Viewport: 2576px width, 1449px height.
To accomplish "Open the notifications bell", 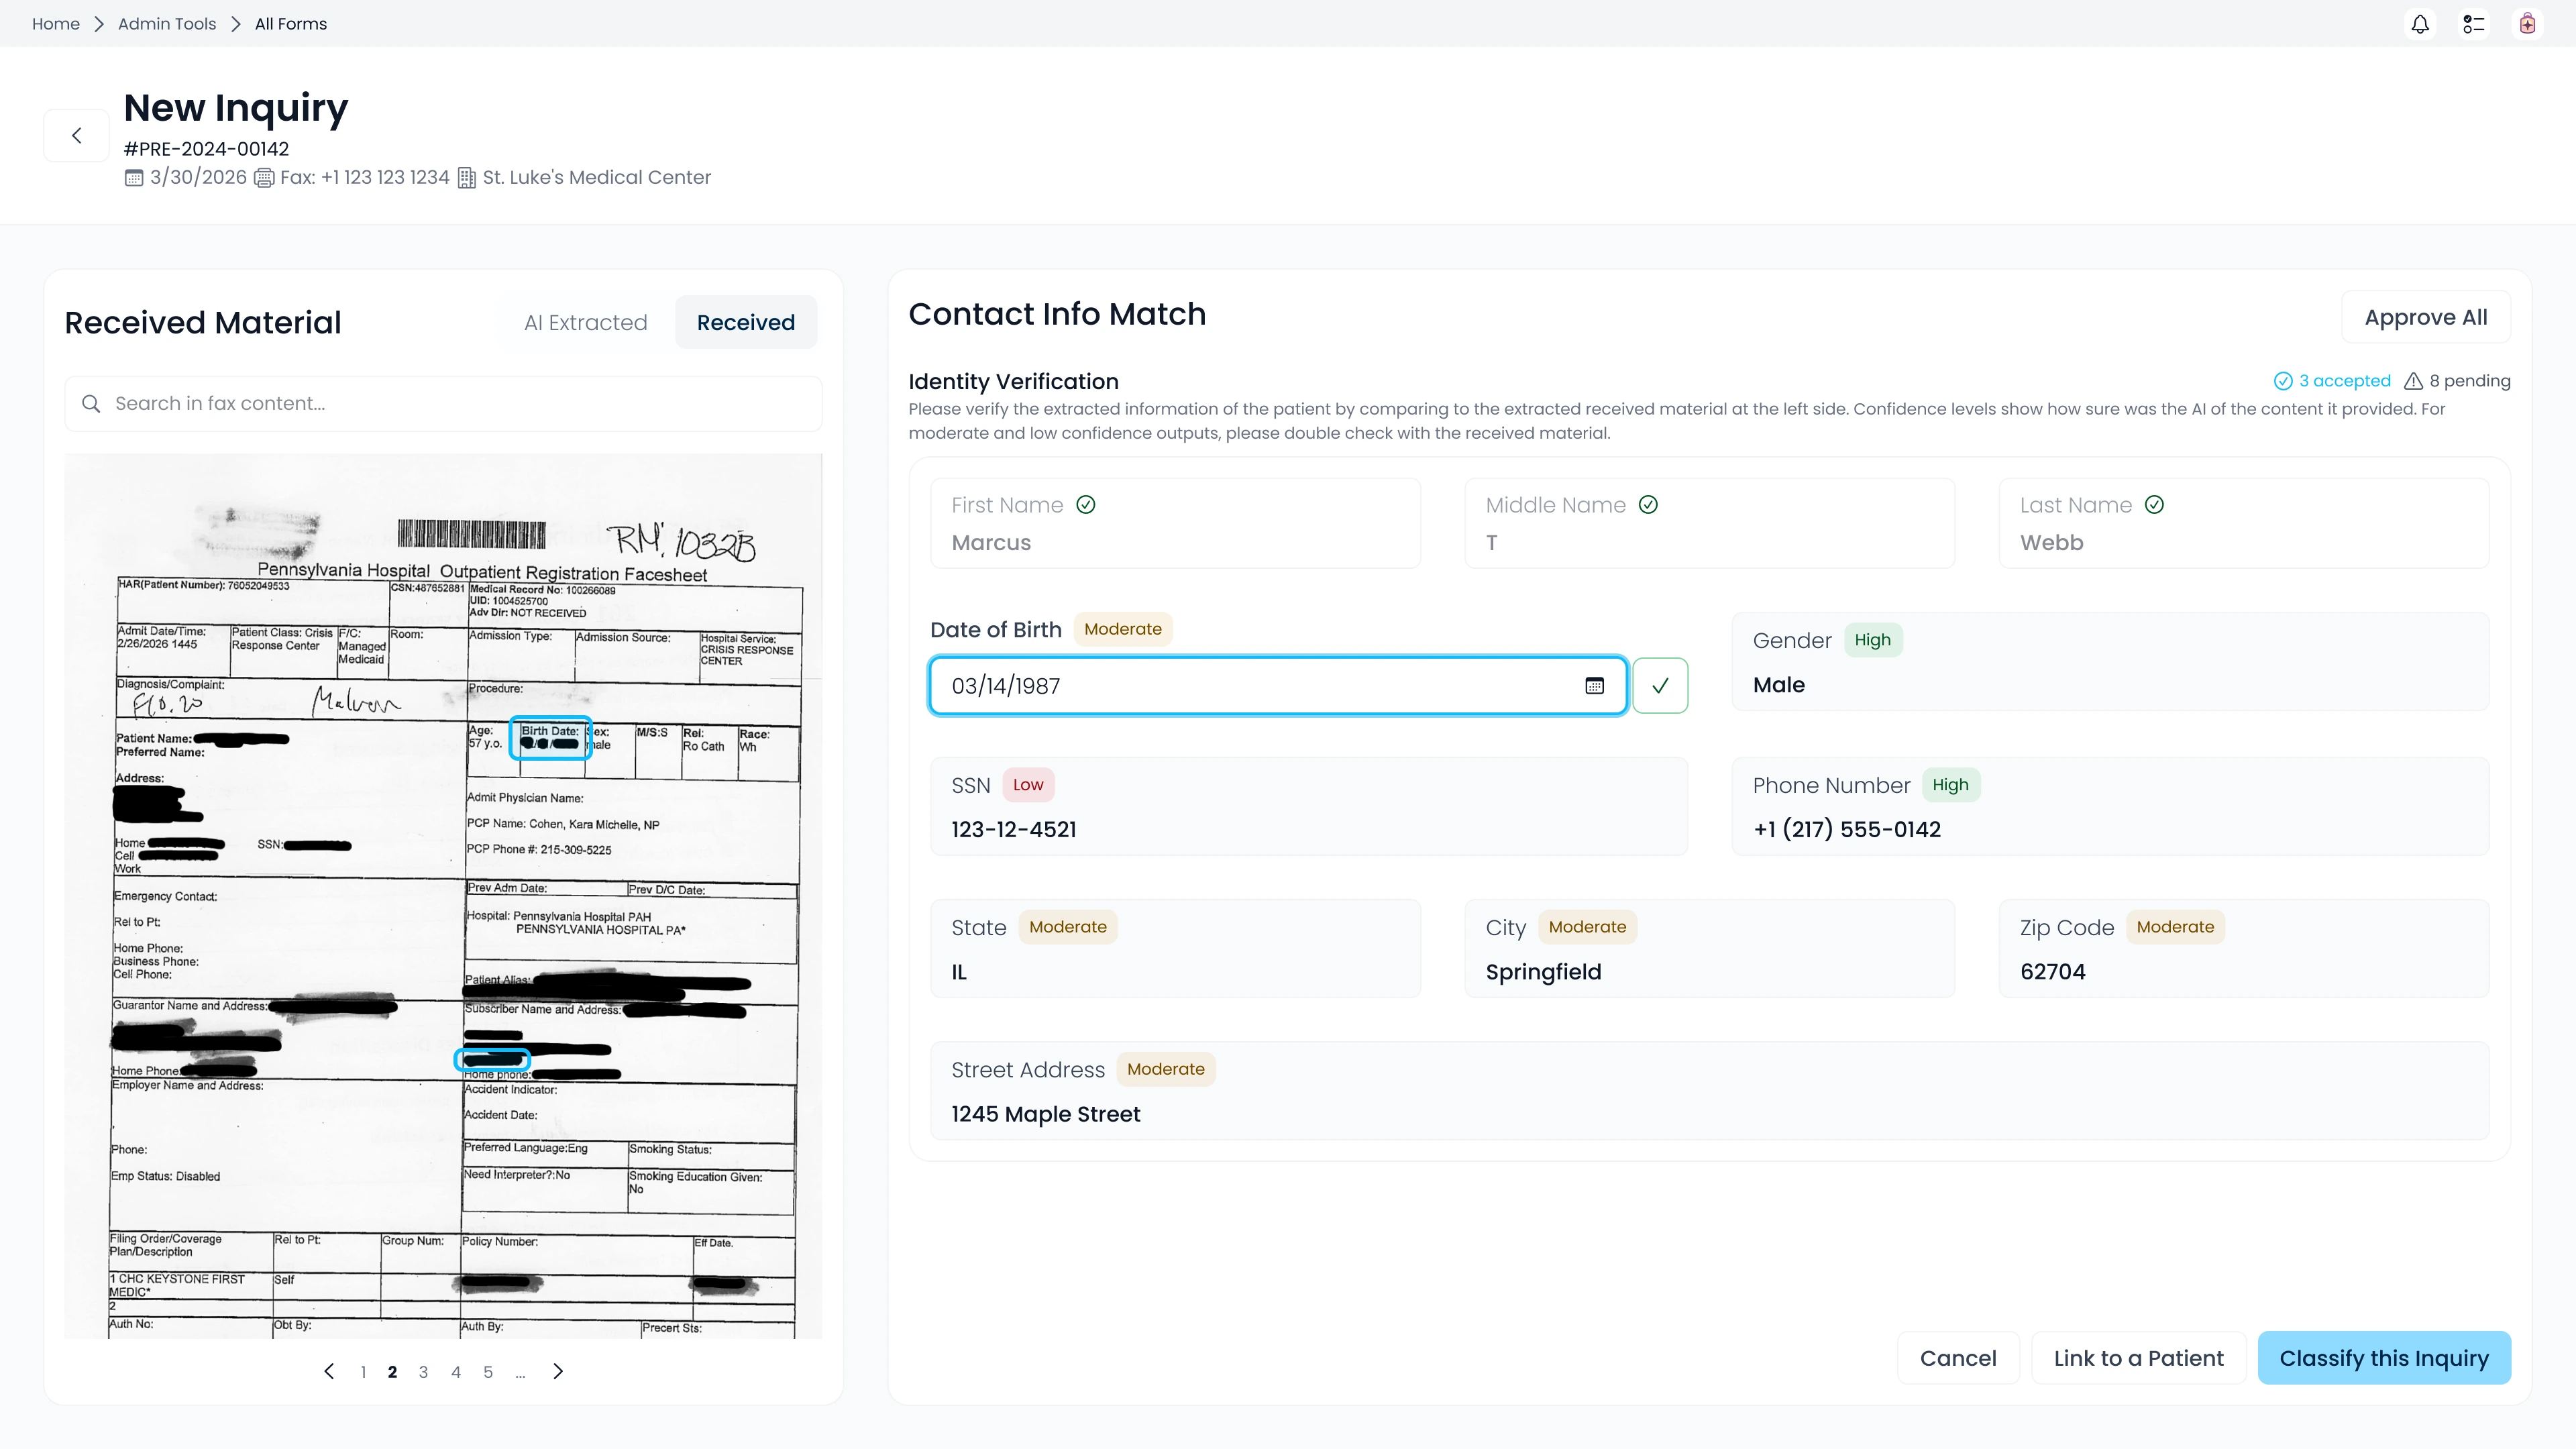I will pos(2420,24).
